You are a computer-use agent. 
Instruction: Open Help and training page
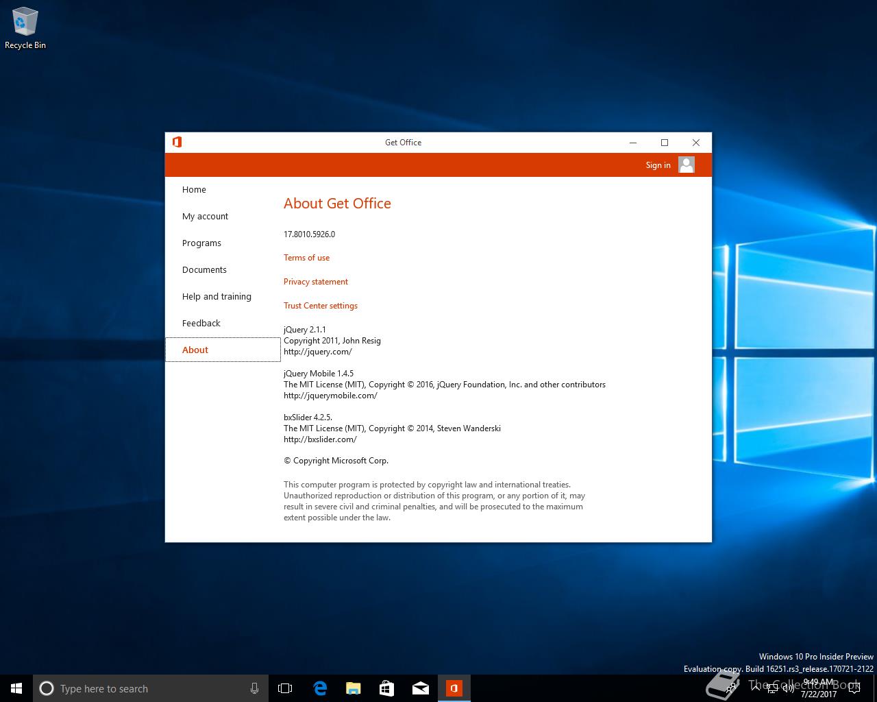coord(217,297)
